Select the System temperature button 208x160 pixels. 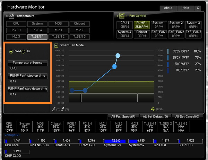(x=37, y=23)
